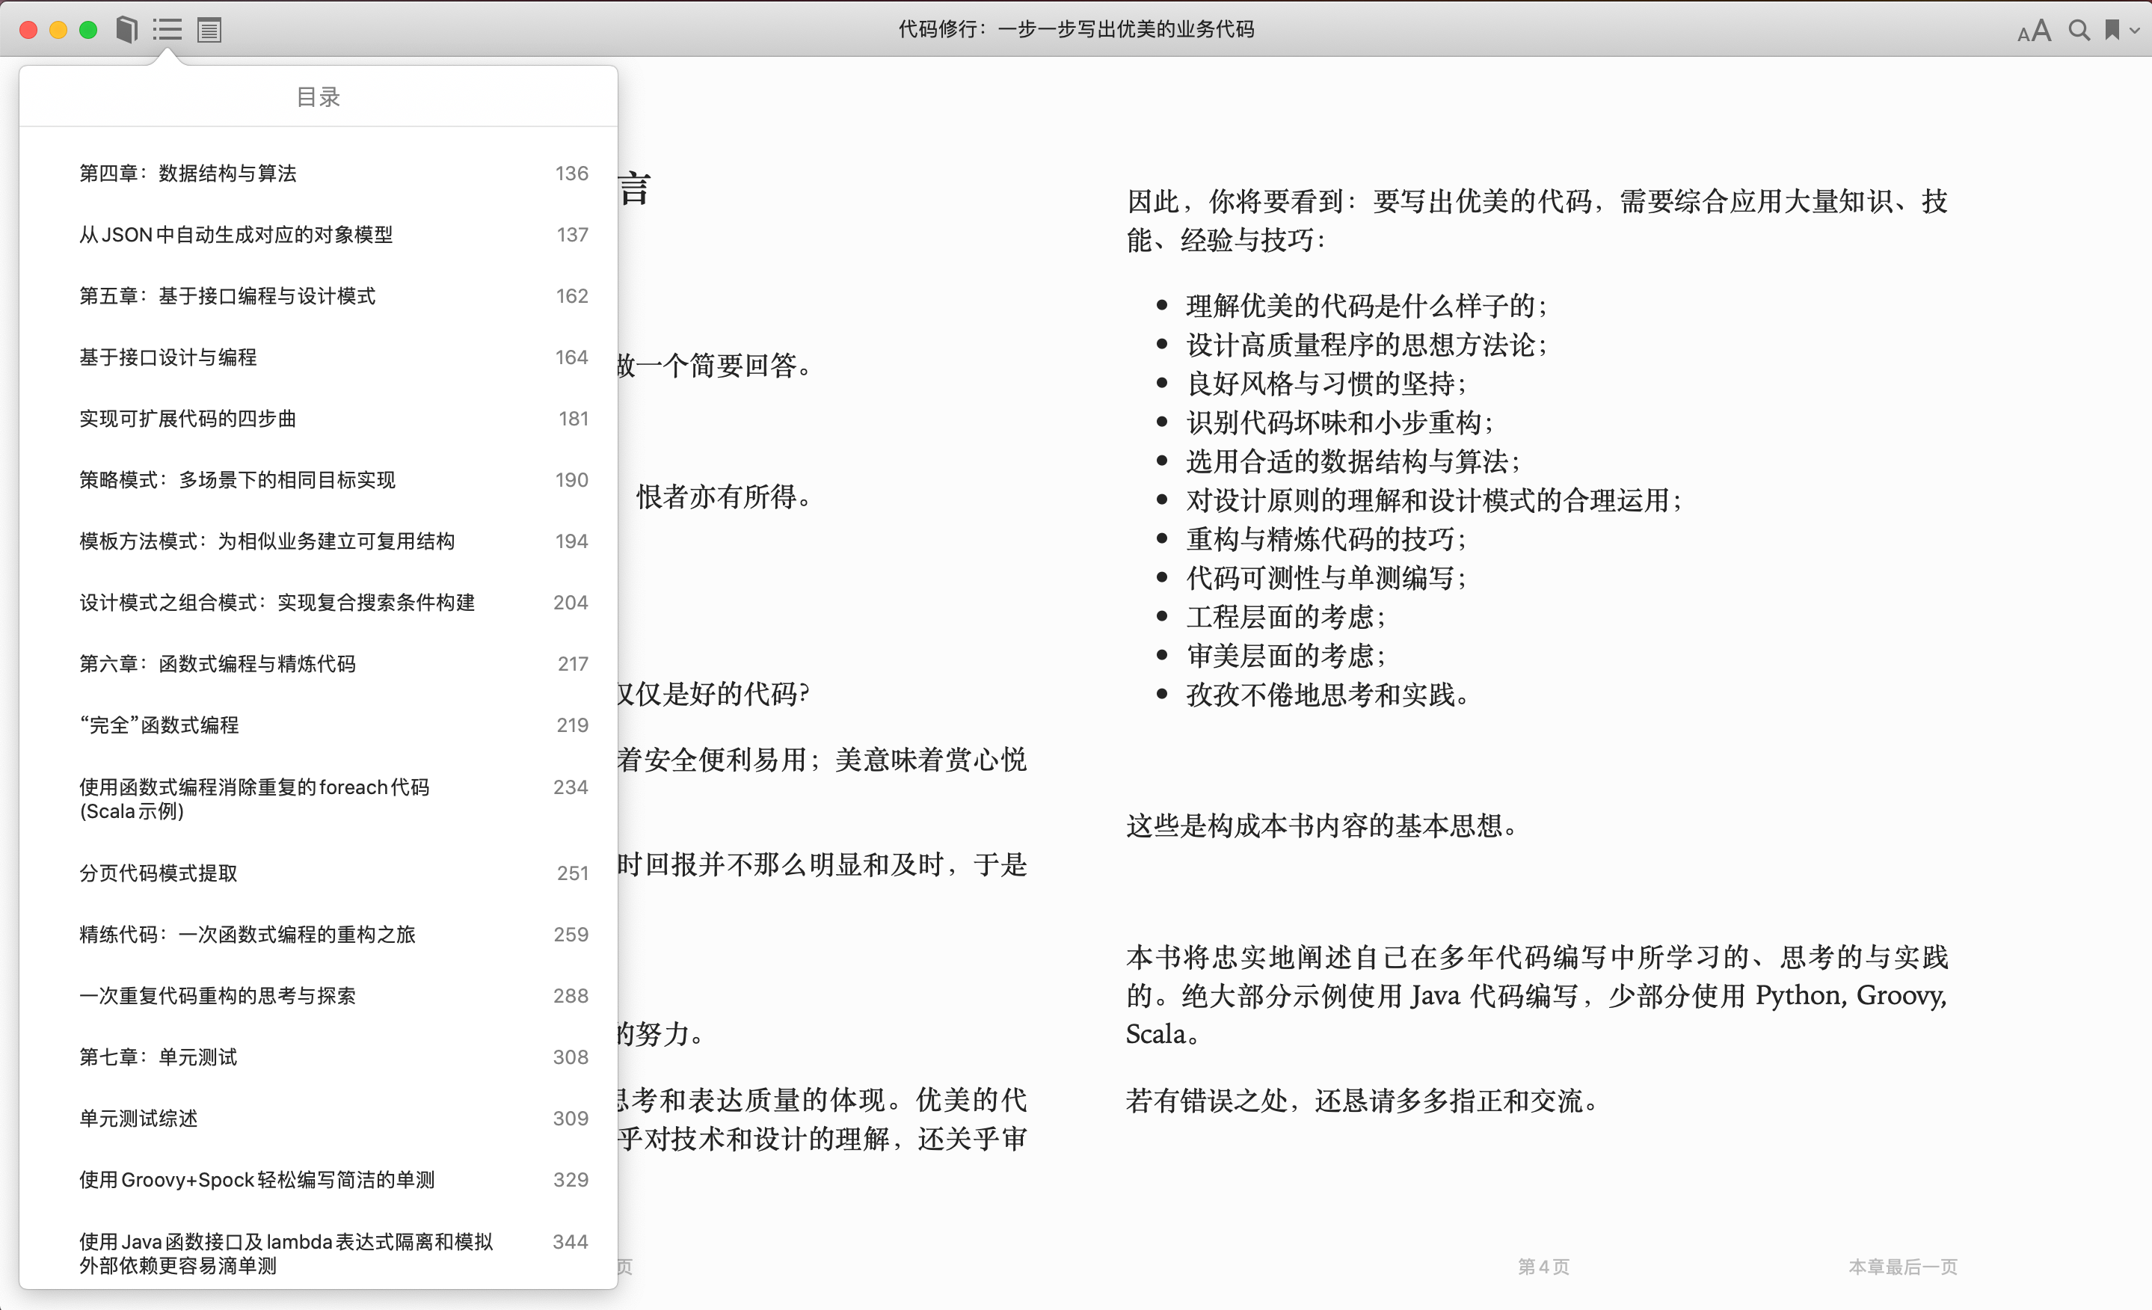
Task: Expand chapter 第四章：数据结构与算法
Action: click(187, 173)
